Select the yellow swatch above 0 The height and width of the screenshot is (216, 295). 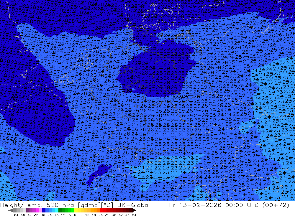pyautogui.click(x=76, y=210)
